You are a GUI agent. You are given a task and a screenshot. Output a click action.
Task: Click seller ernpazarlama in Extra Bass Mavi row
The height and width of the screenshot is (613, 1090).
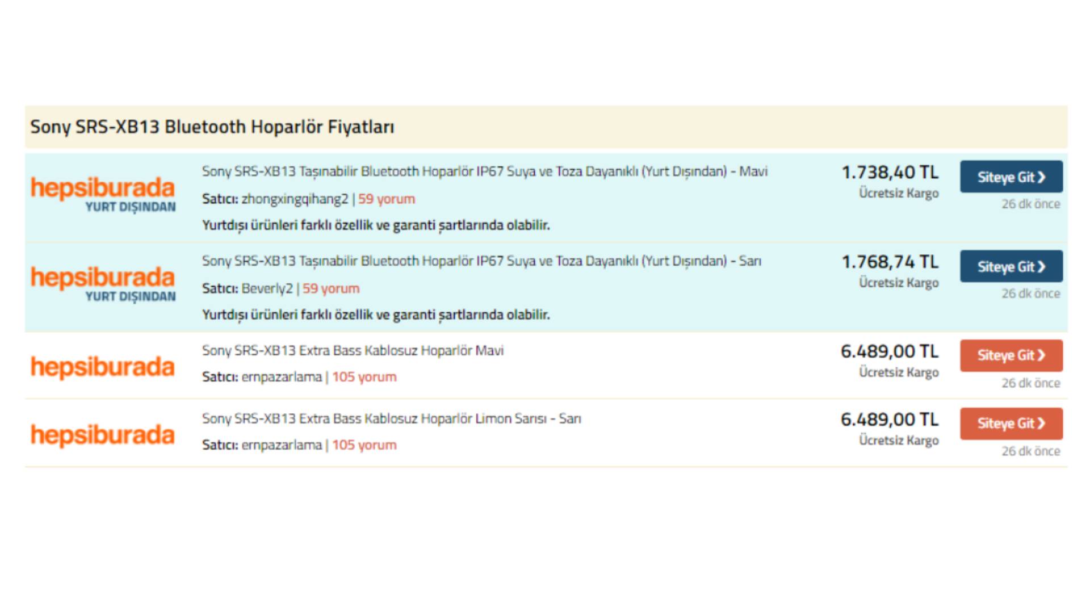click(282, 377)
